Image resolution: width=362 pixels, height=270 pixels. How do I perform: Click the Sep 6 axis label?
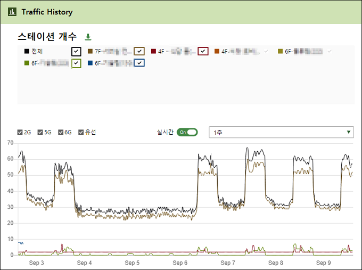tap(180, 263)
